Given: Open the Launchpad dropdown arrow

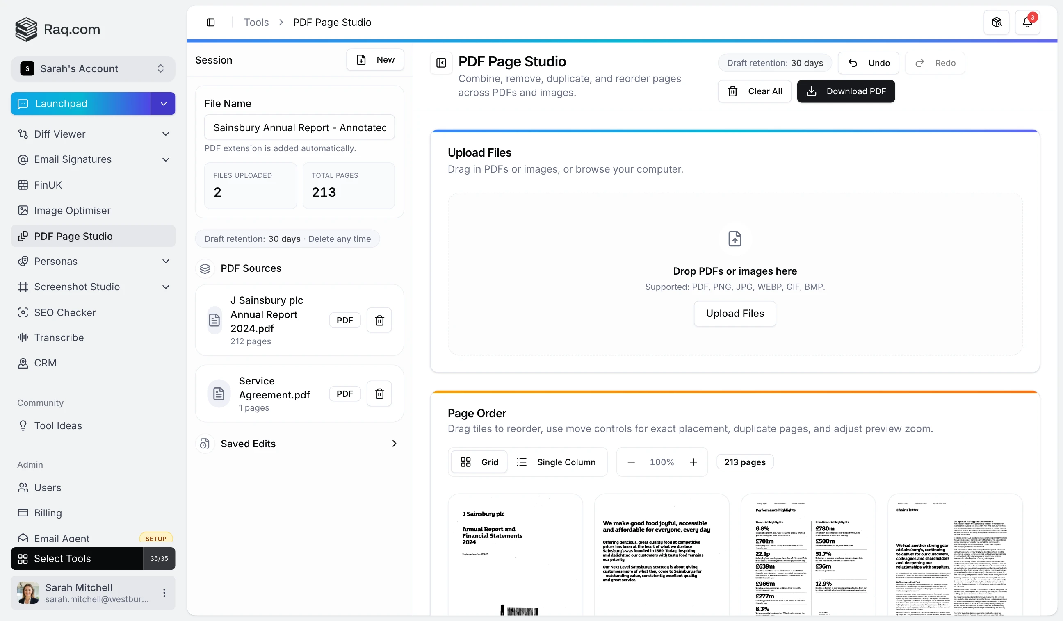Looking at the screenshot, I should click(x=163, y=103).
